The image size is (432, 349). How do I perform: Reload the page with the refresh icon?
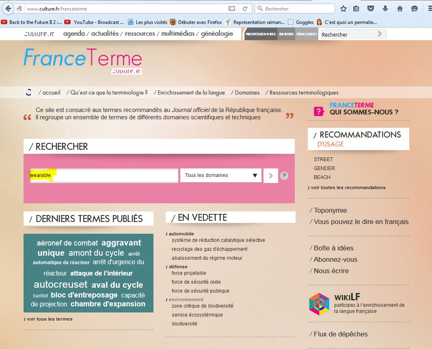[x=245, y=9]
